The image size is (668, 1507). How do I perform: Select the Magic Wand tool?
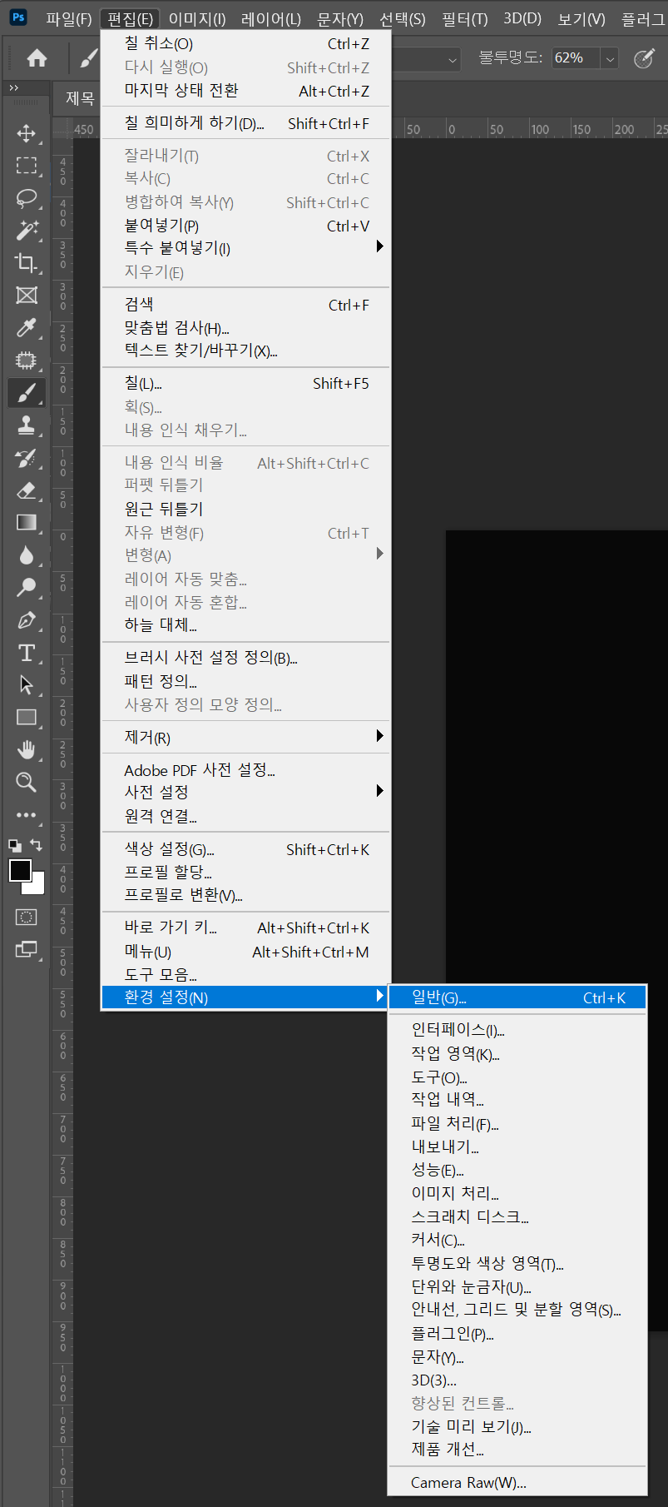click(x=26, y=231)
